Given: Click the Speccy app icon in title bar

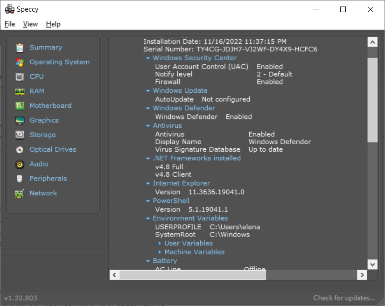Looking at the screenshot, I should [10, 9].
